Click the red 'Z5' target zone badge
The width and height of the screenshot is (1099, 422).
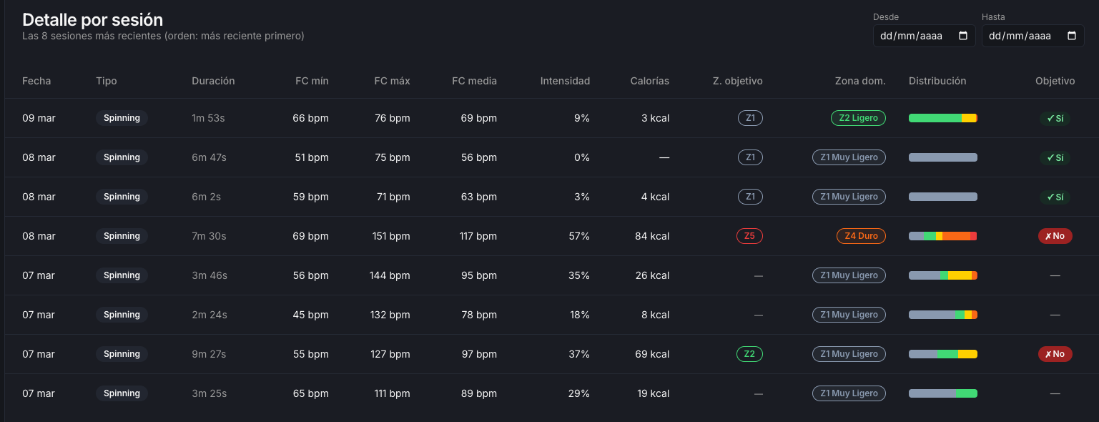(x=749, y=235)
